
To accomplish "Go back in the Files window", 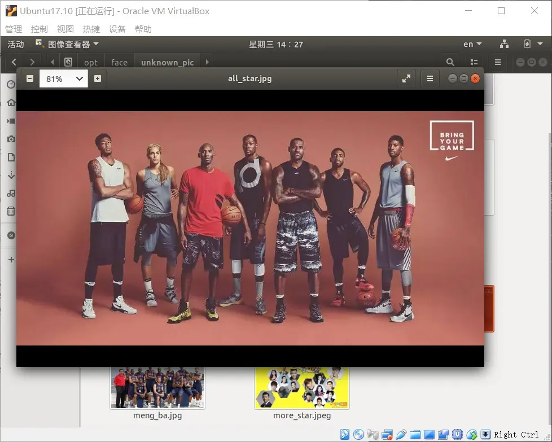I will 14,62.
